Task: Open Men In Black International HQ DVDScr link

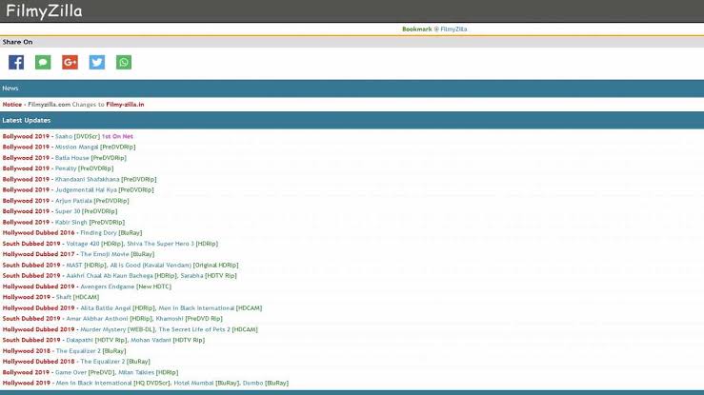Action: click(113, 384)
